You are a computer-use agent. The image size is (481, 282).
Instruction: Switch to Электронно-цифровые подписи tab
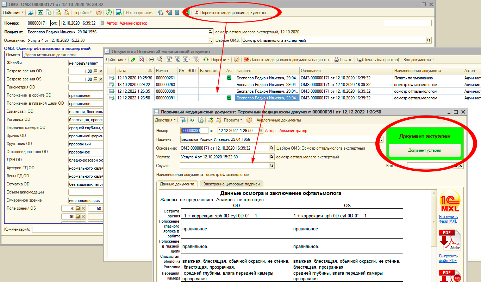pyautogui.click(x=231, y=184)
